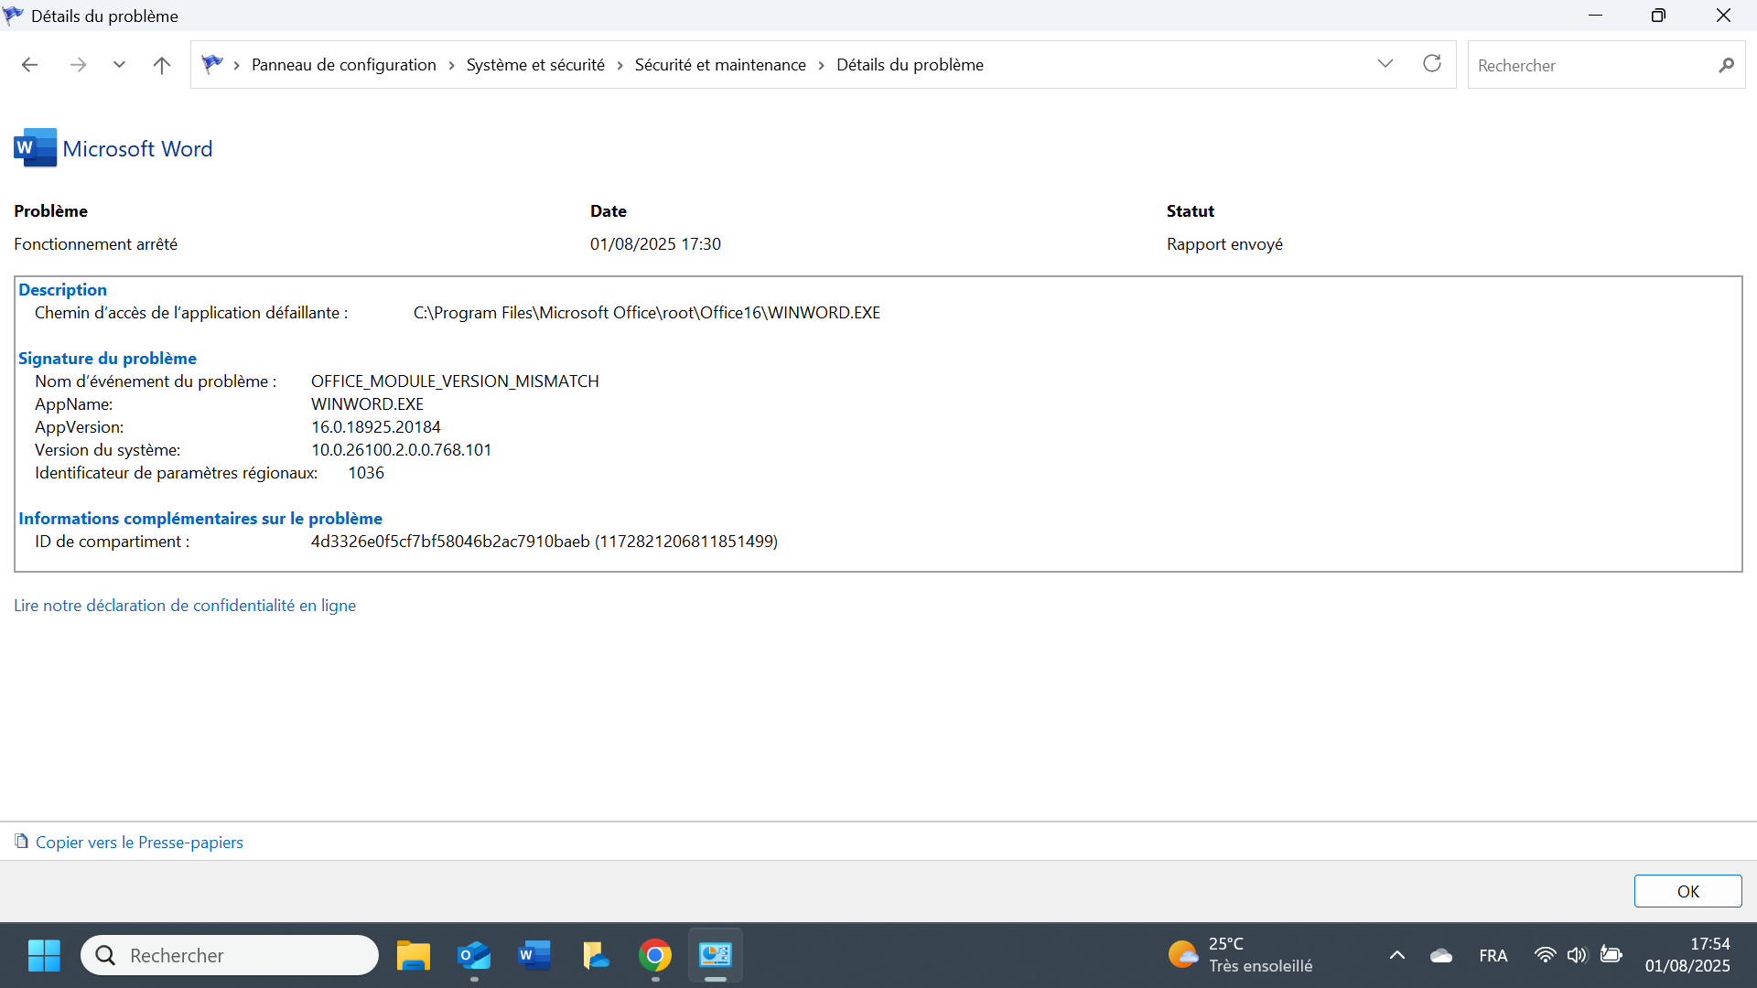Open the yellow-and-blue taskbar app after Word

tap(595, 955)
